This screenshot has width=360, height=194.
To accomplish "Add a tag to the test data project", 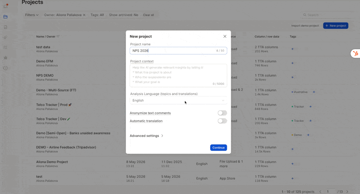I will [292, 49].
